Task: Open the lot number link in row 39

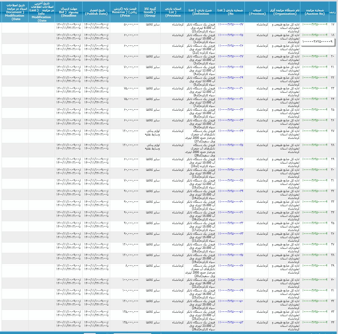Action: tap(231, 266)
